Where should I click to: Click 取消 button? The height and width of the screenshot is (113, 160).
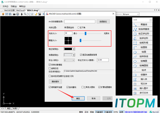(93, 98)
